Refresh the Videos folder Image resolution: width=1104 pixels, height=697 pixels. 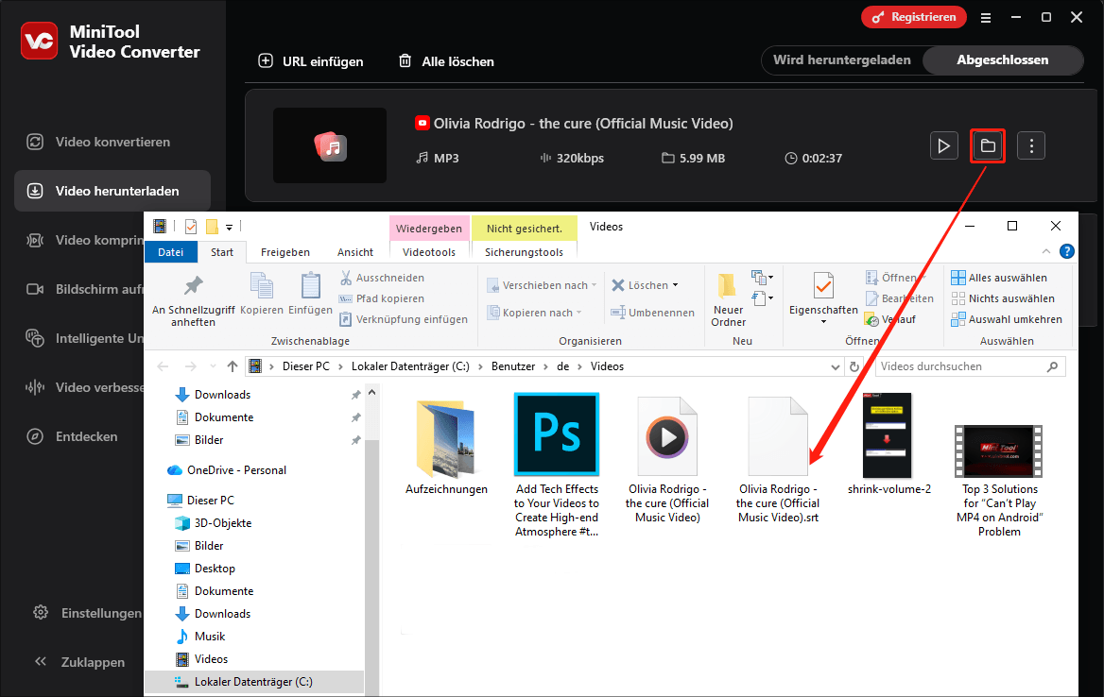(854, 366)
